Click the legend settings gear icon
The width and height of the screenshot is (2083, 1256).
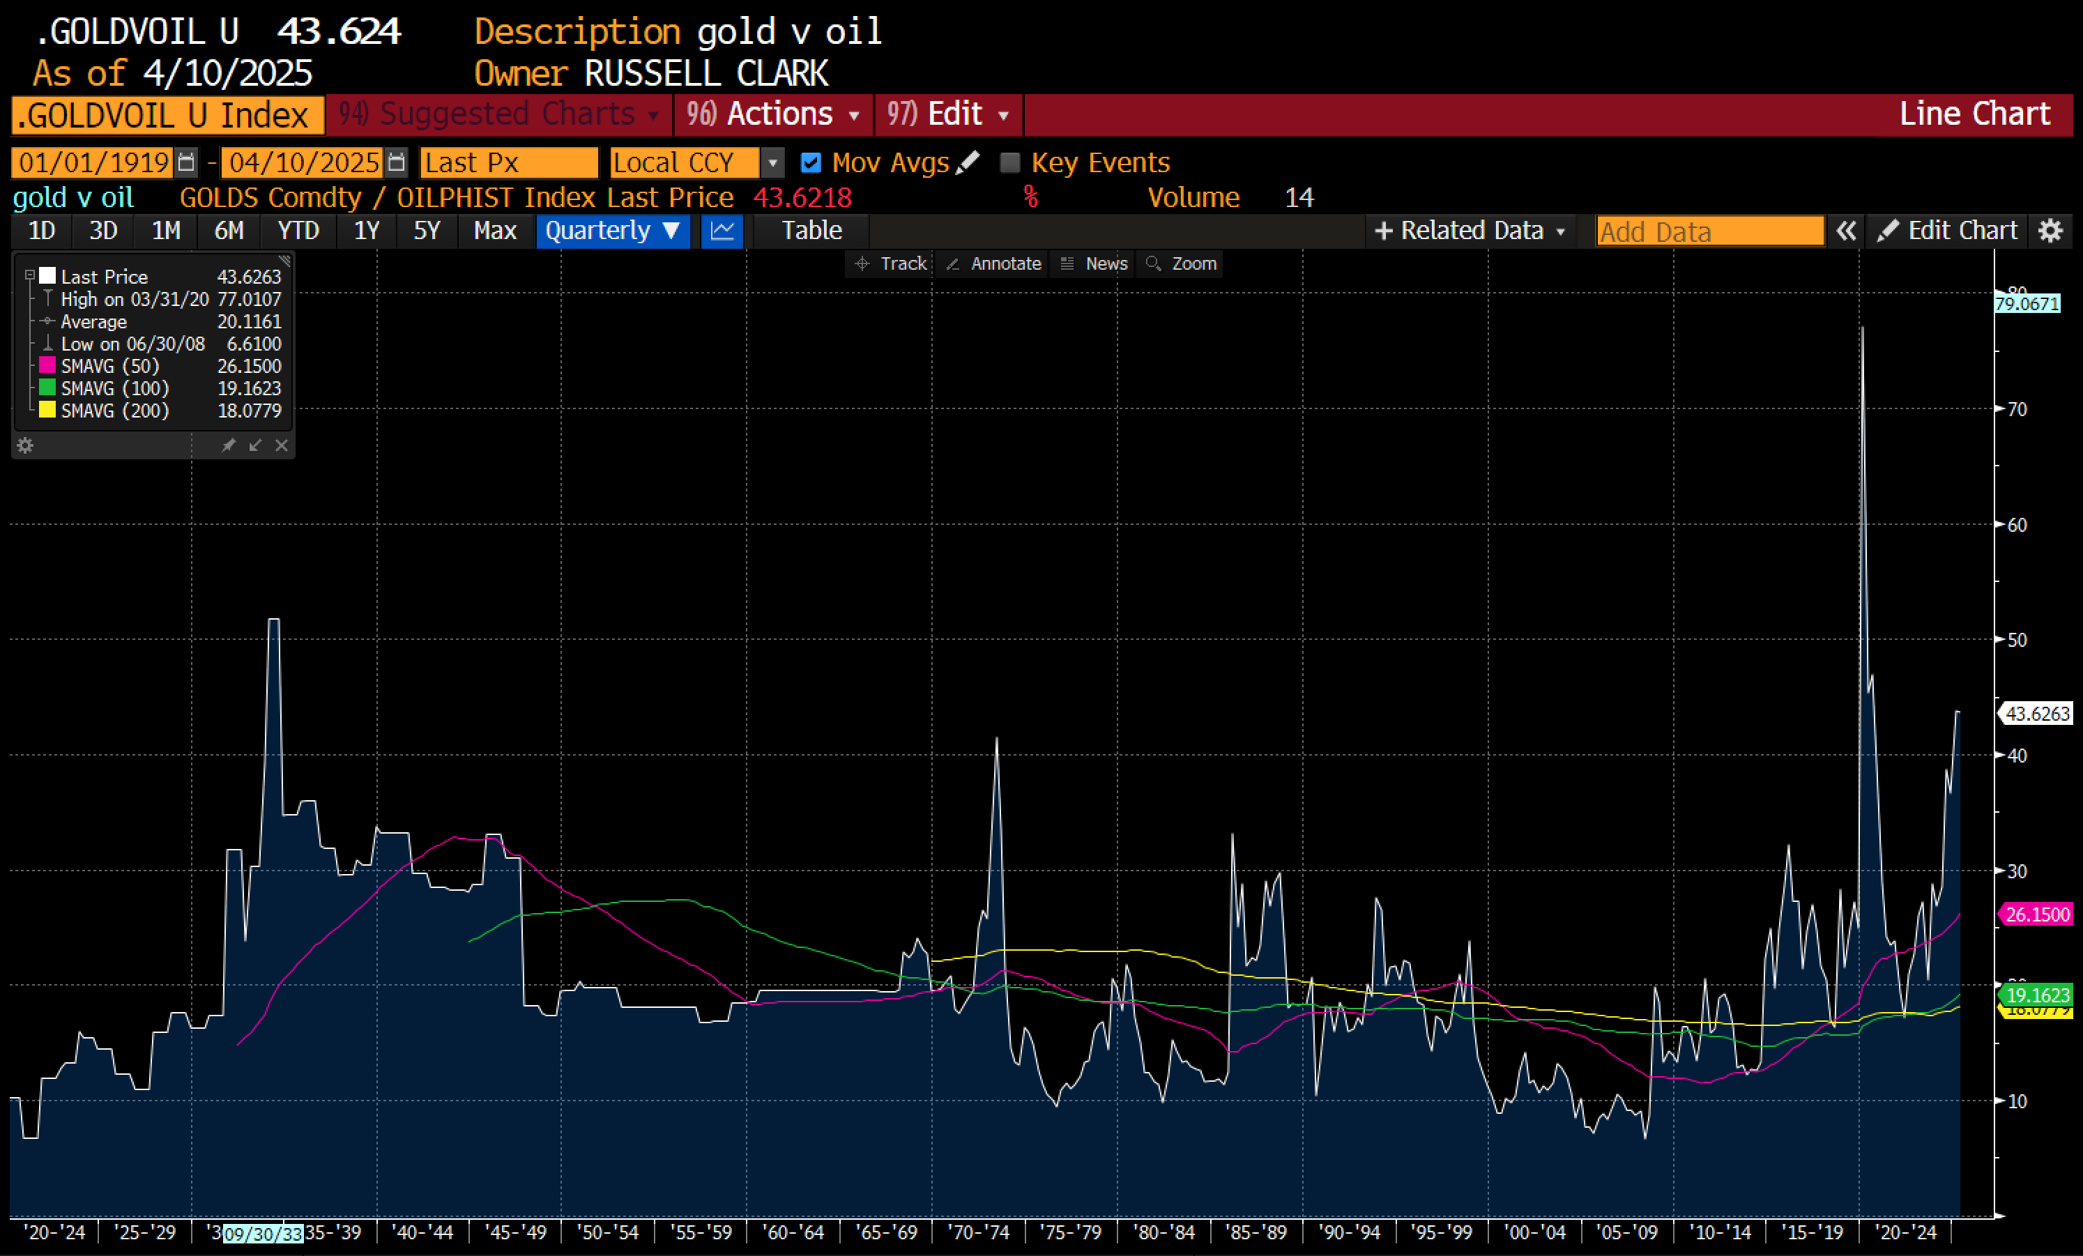pos(25,445)
